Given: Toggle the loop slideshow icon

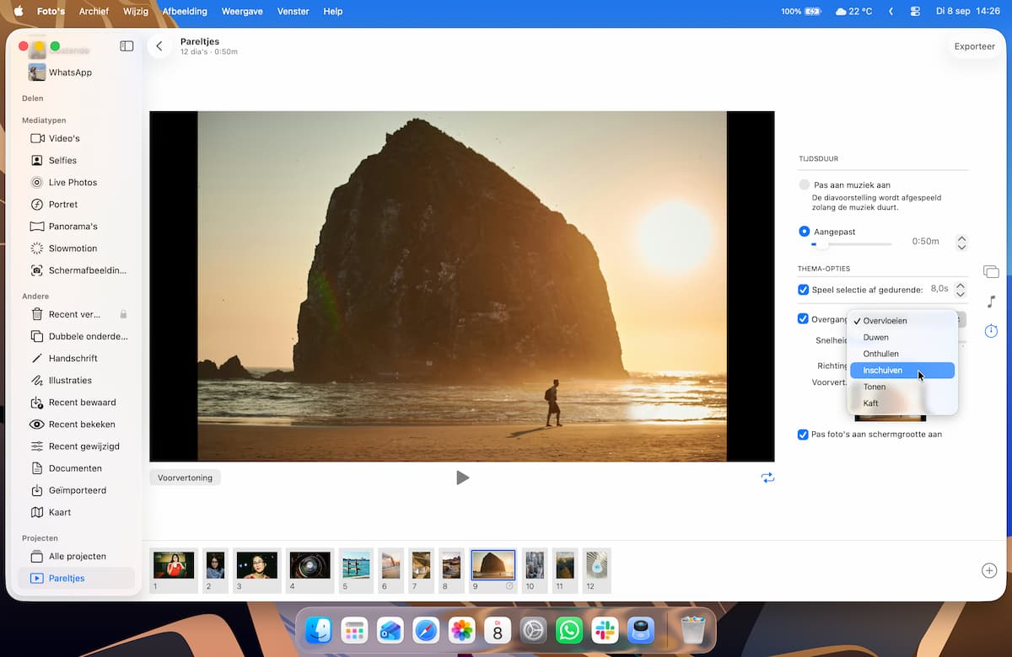Looking at the screenshot, I should pos(767,478).
